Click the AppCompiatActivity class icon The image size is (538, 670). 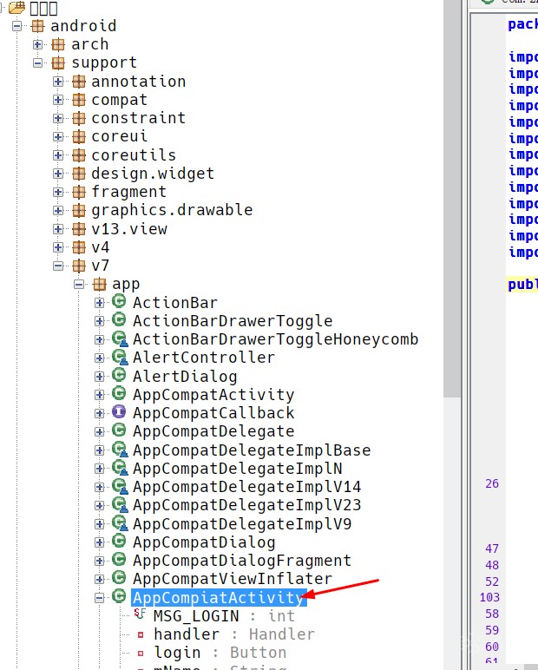tap(119, 596)
